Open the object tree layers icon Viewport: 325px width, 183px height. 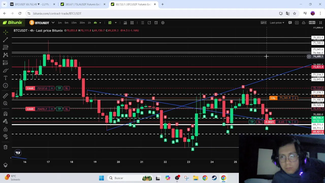(6, 165)
